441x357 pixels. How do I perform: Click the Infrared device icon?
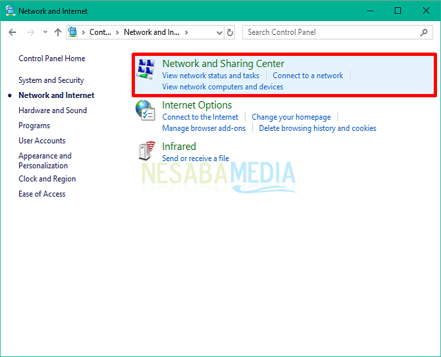[145, 152]
